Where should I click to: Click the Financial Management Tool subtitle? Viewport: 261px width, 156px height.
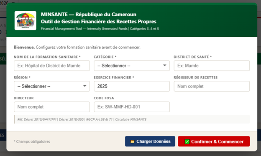coord(100,28)
